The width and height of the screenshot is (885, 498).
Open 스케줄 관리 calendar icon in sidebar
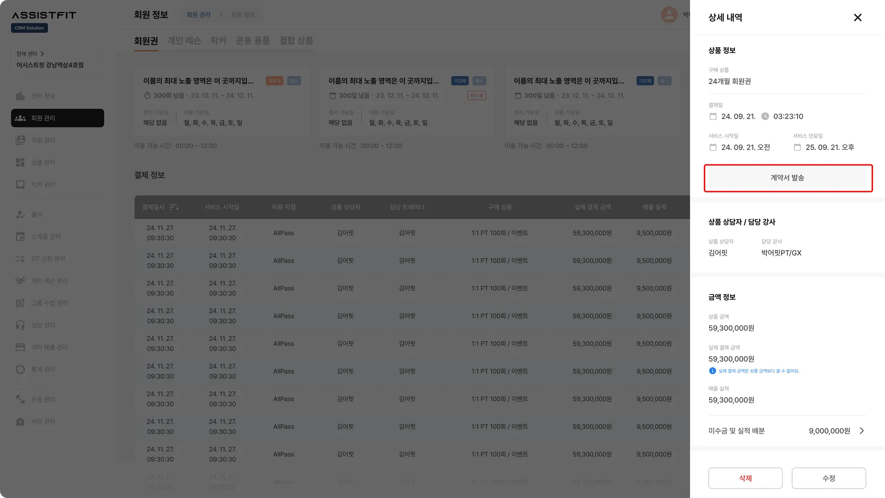[x=20, y=236]
